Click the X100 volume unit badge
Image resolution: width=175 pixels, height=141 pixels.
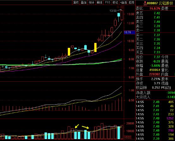(127, 137)
